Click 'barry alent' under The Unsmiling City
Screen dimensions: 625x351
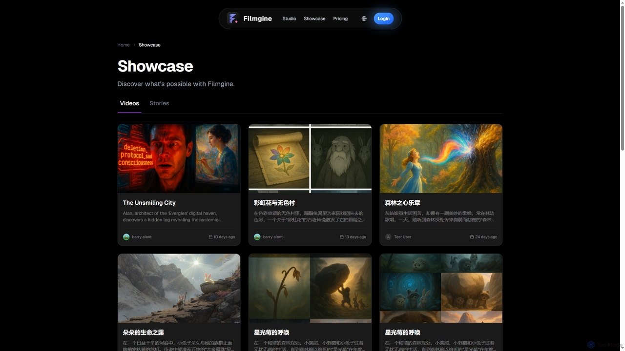coord(142,237)
